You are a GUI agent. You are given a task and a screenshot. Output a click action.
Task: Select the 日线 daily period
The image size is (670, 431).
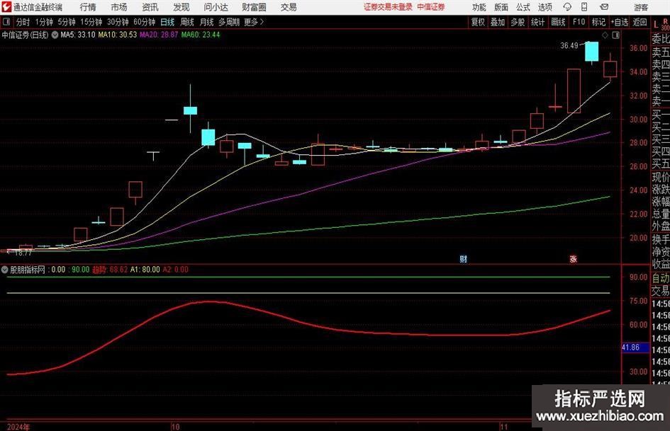pyautogui.click(x=167, y=22)
